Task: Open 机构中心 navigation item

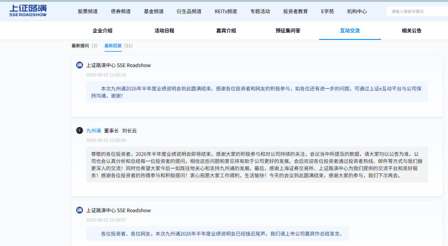Action: click(357, 12)
